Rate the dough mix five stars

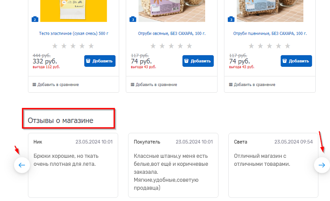pos(91,46)
